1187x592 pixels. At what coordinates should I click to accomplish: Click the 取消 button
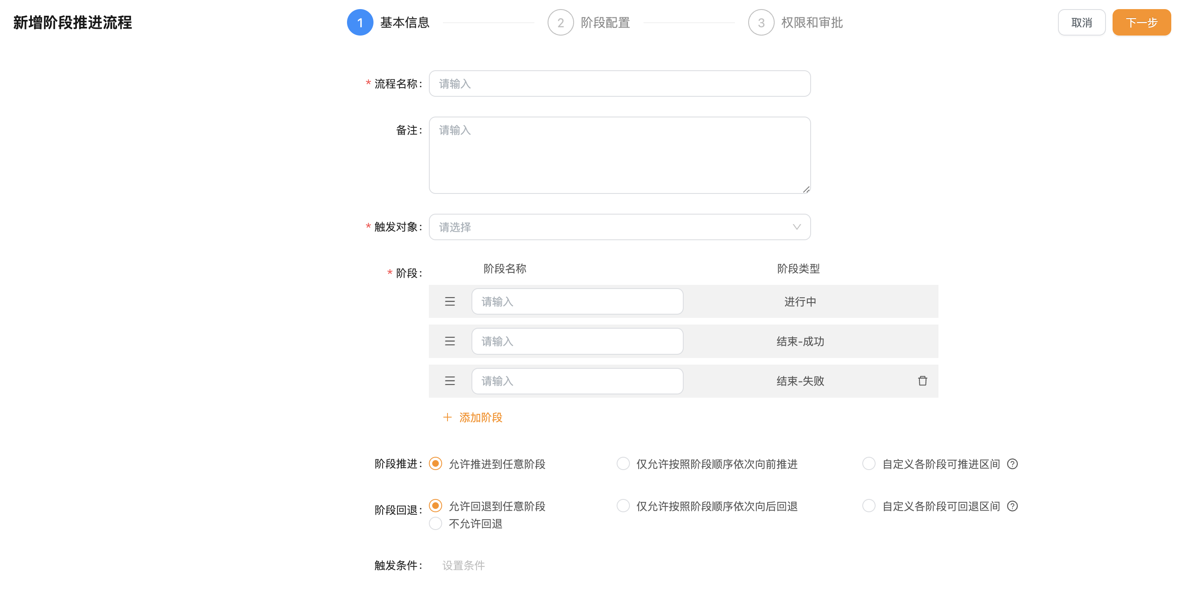[1081, 22]
